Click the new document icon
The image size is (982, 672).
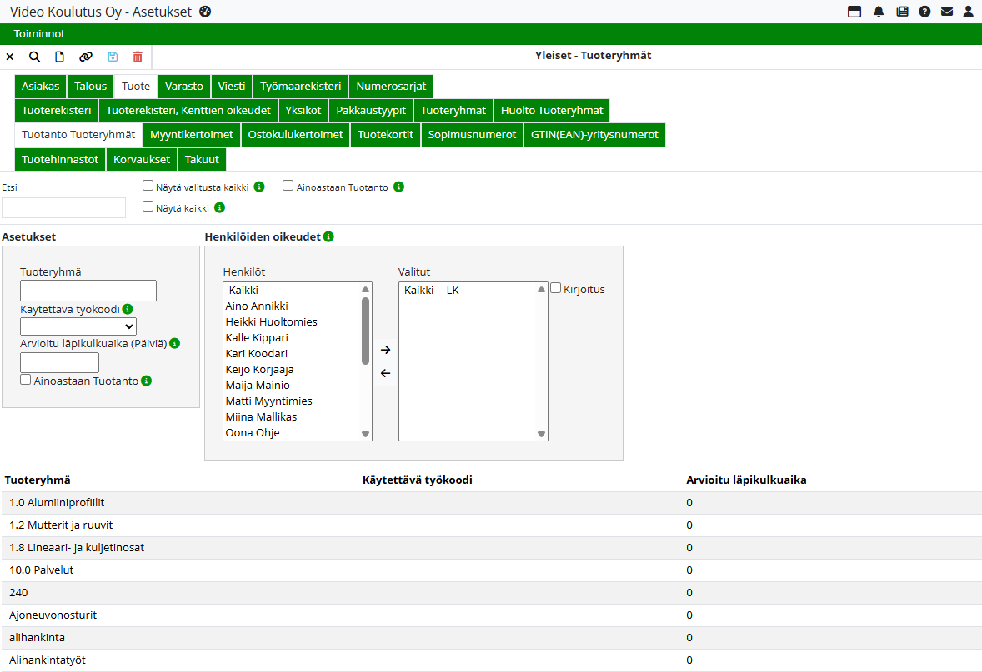pos(59,57)
